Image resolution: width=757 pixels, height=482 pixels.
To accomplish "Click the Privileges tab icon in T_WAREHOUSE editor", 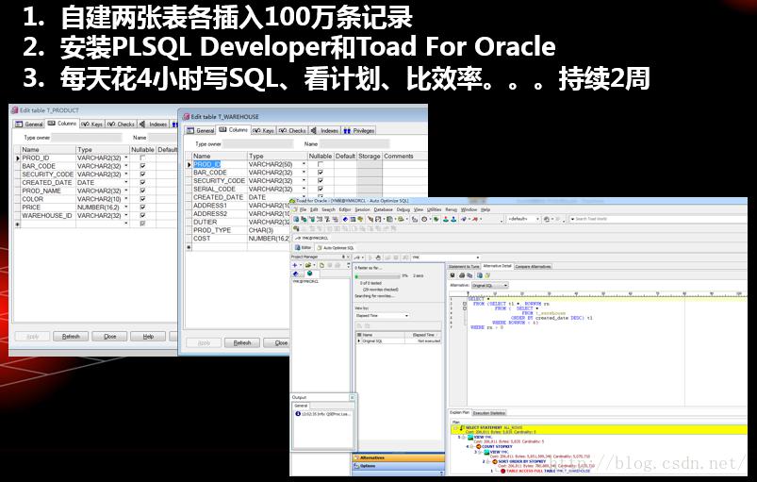I will pyautogui.click(x=347, y=131).
